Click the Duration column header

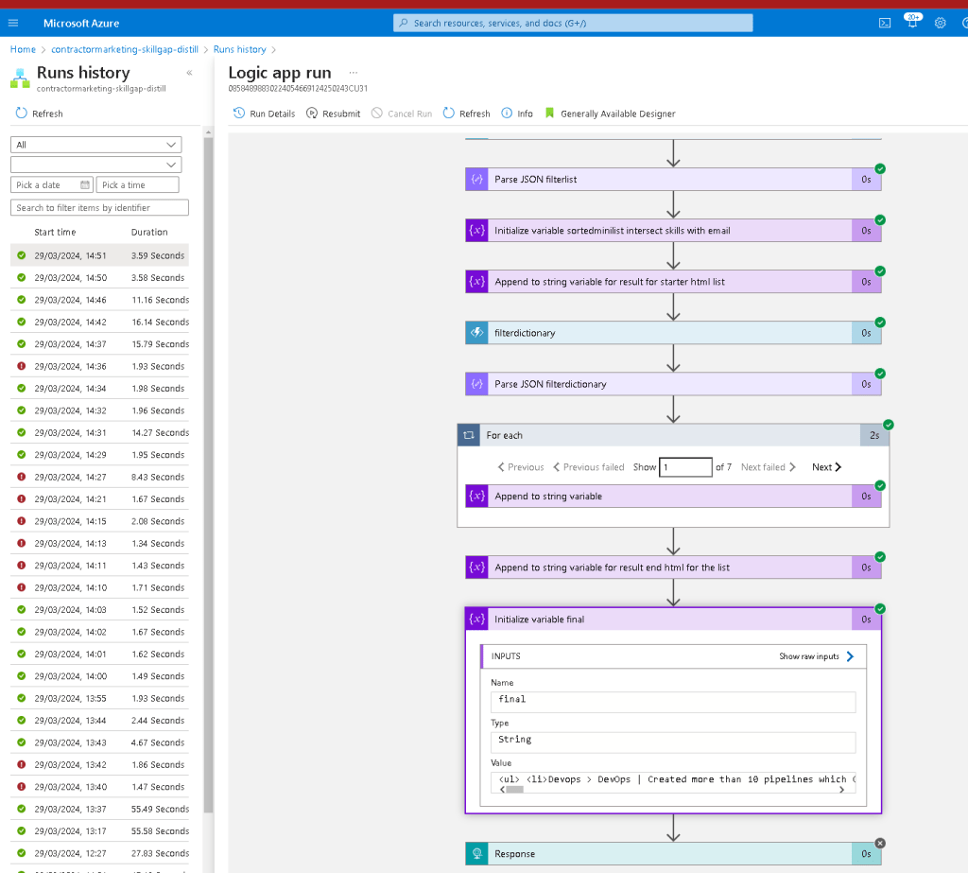[x=149, y=233]
